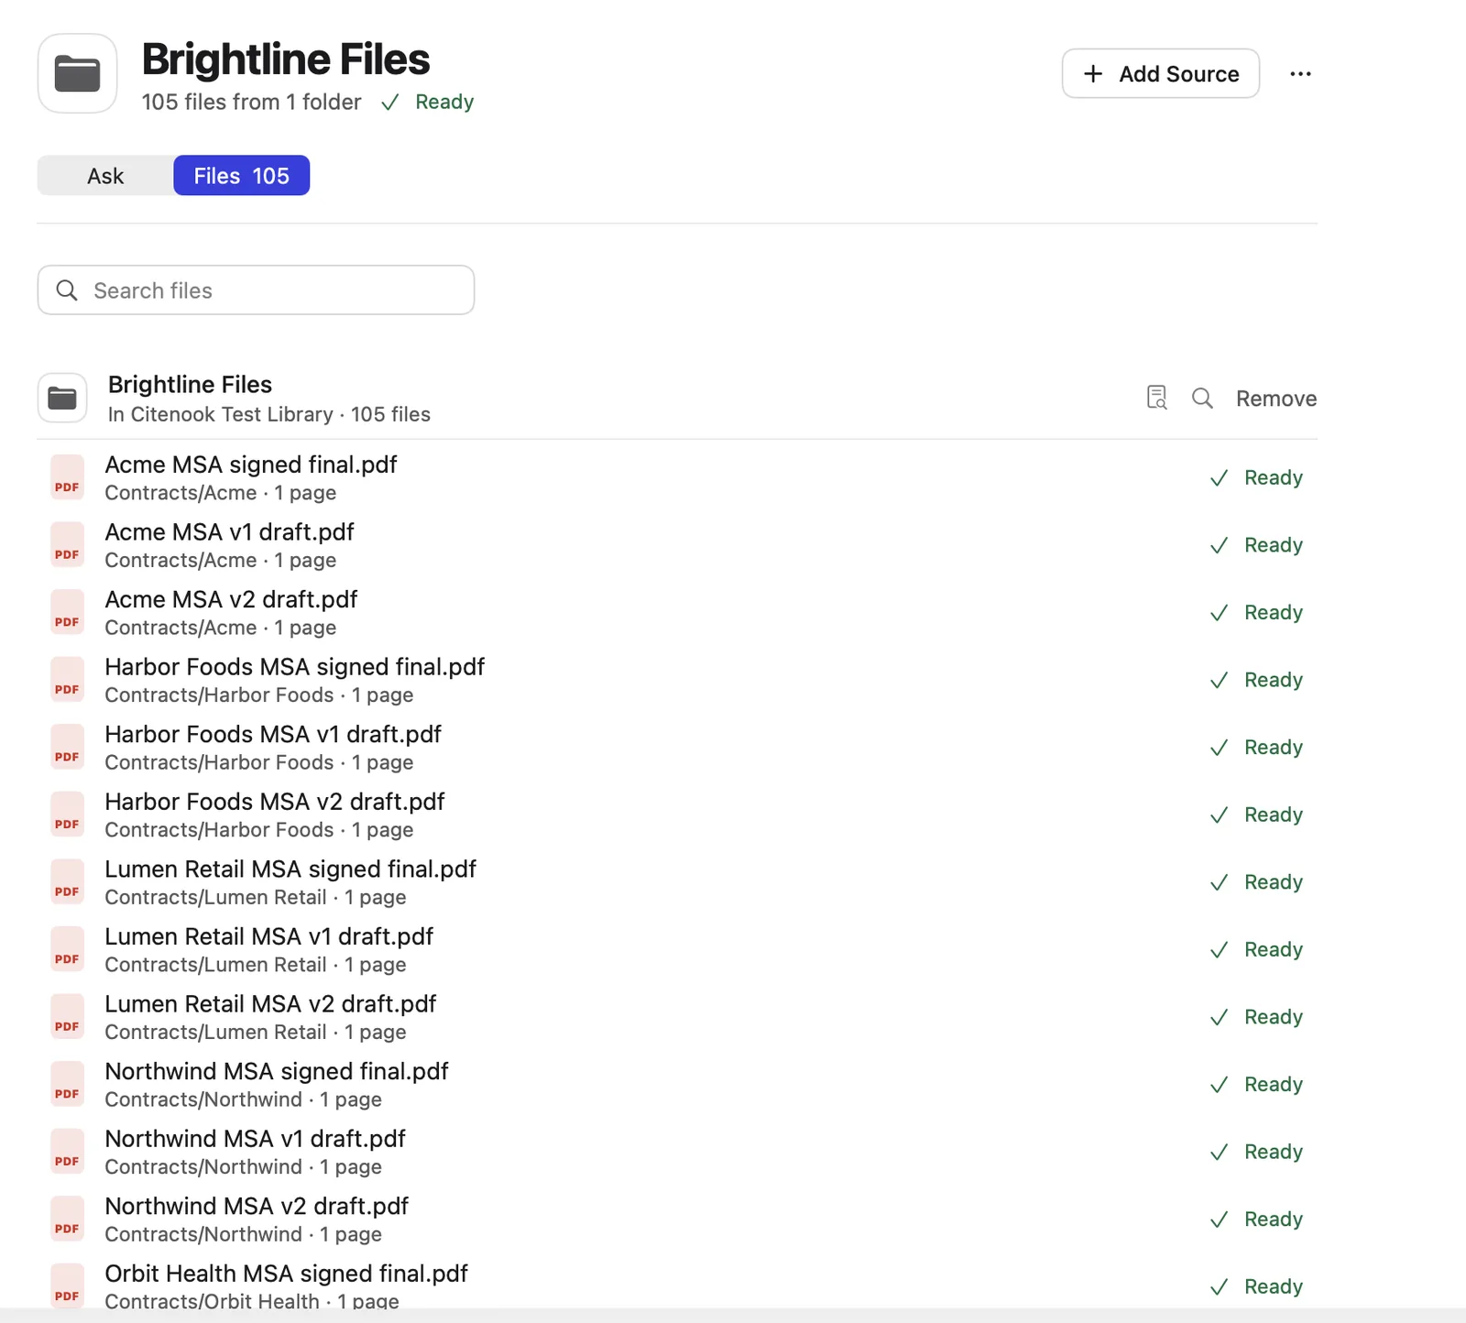Click PDF icon for Lumen Retail signed final
This screenshot has width=1466, height=1323.
click(67, 882)
